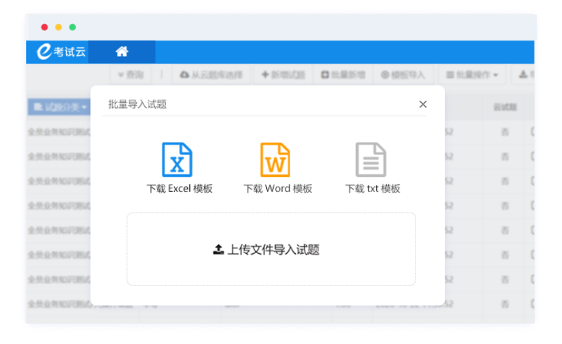Open 从云题库选择 in the toolbar
This screenshot has width=562, height=344.
coord(211,75)
